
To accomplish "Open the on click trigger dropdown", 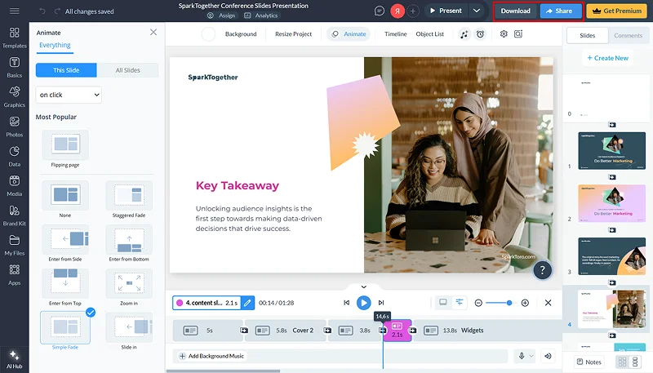I will tap(69, 95).
